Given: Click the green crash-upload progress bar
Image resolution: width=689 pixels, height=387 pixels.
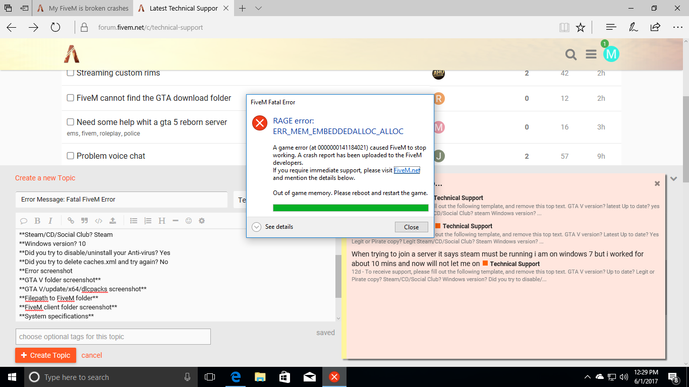Looking at the screenshot, I should pos(350,207).
